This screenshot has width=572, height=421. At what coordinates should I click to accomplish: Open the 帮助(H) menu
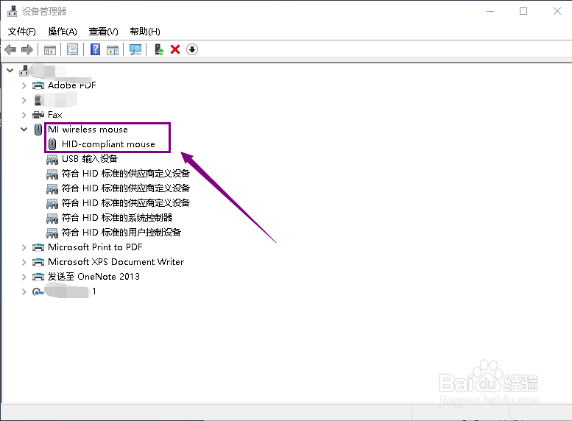coord(145,32)
